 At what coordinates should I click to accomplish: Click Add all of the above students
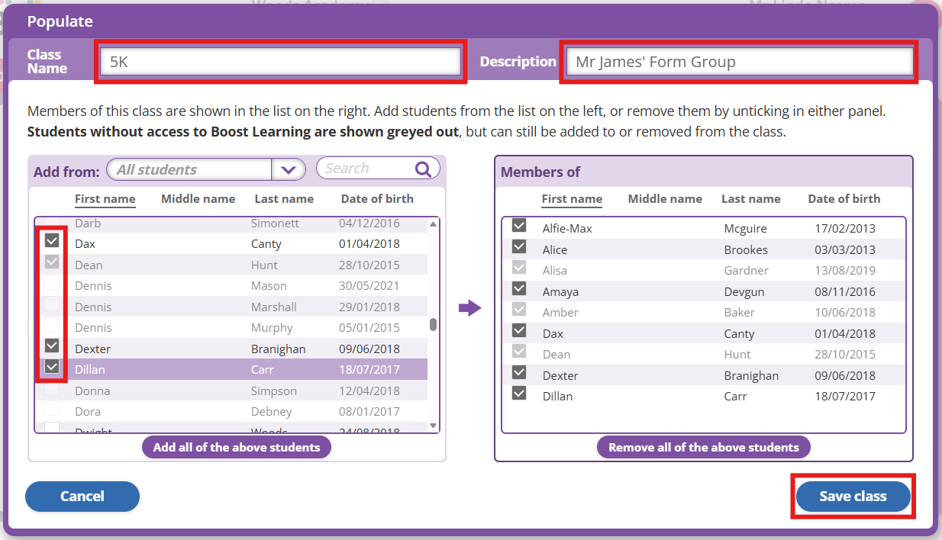[236, 448]
